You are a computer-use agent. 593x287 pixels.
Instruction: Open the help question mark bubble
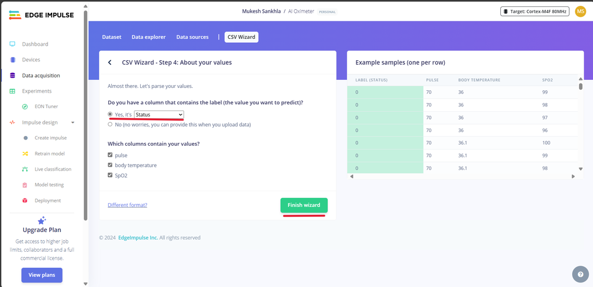click(580, 274)
